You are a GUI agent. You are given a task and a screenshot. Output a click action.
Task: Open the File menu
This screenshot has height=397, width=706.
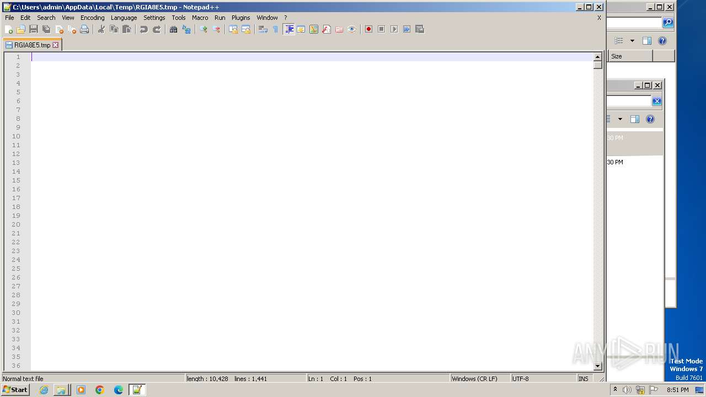click(9, 18)
